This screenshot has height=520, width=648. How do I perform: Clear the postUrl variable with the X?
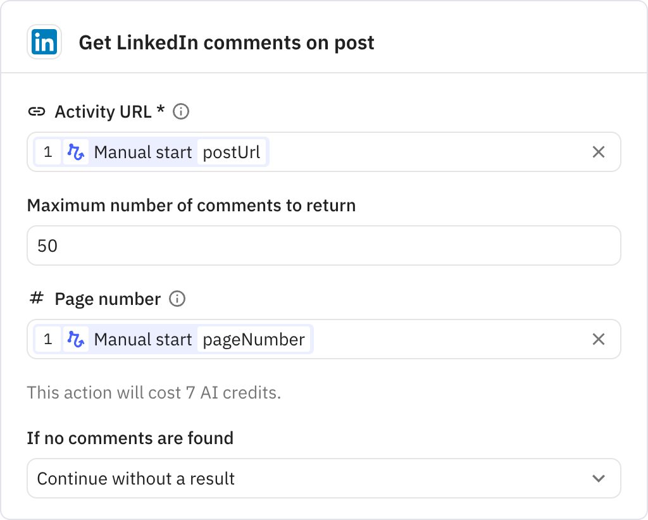(598, 152)
